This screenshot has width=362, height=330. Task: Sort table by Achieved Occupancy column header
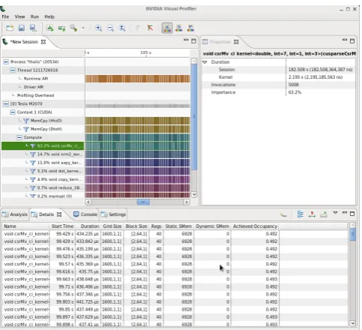255,226
